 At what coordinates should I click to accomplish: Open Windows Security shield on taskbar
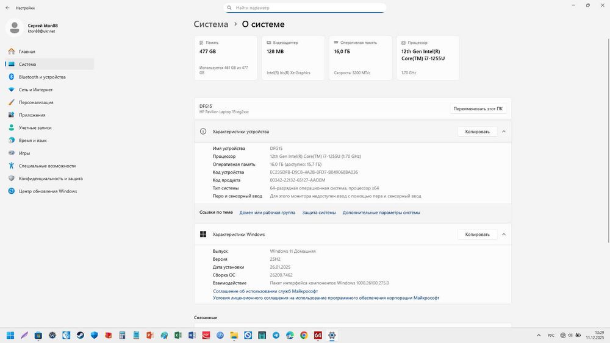pyautogui.click(x=94, y=335)
